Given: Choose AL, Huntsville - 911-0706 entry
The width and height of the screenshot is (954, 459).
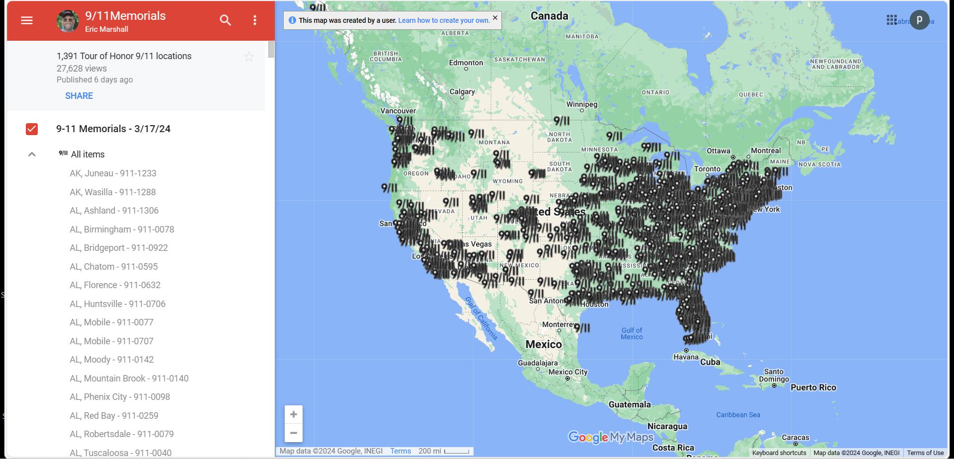Looking at the screenshot, I should pyautogui.click(x=117, y=304).
